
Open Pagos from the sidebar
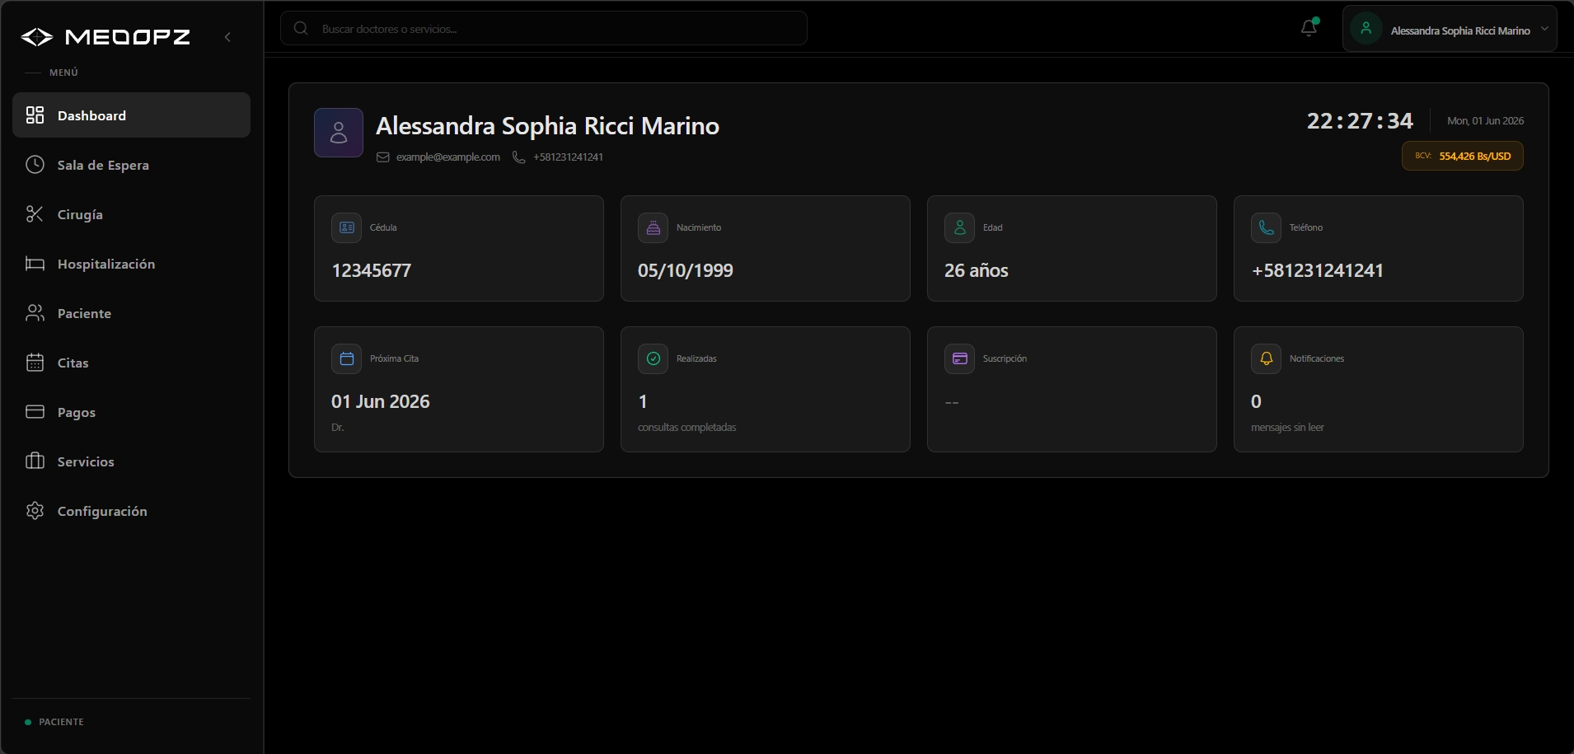(131, 412)
